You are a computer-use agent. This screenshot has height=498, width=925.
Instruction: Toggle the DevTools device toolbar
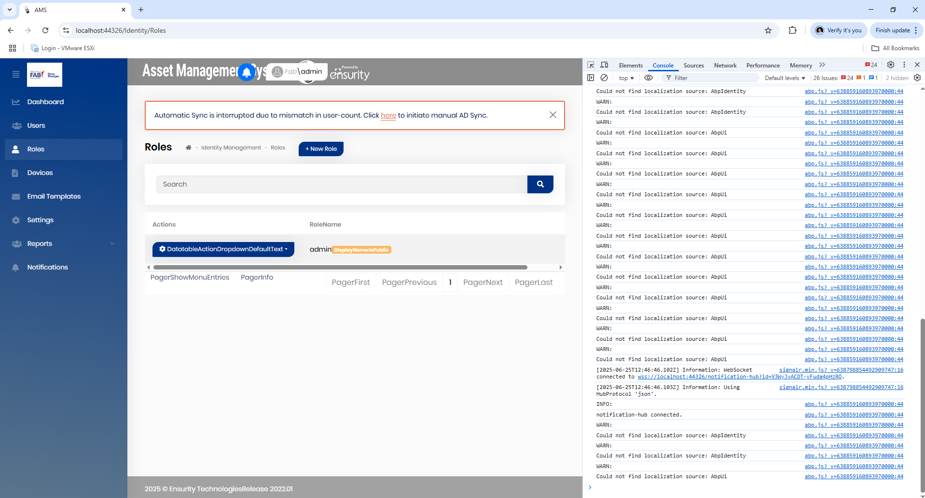[604, 65]
